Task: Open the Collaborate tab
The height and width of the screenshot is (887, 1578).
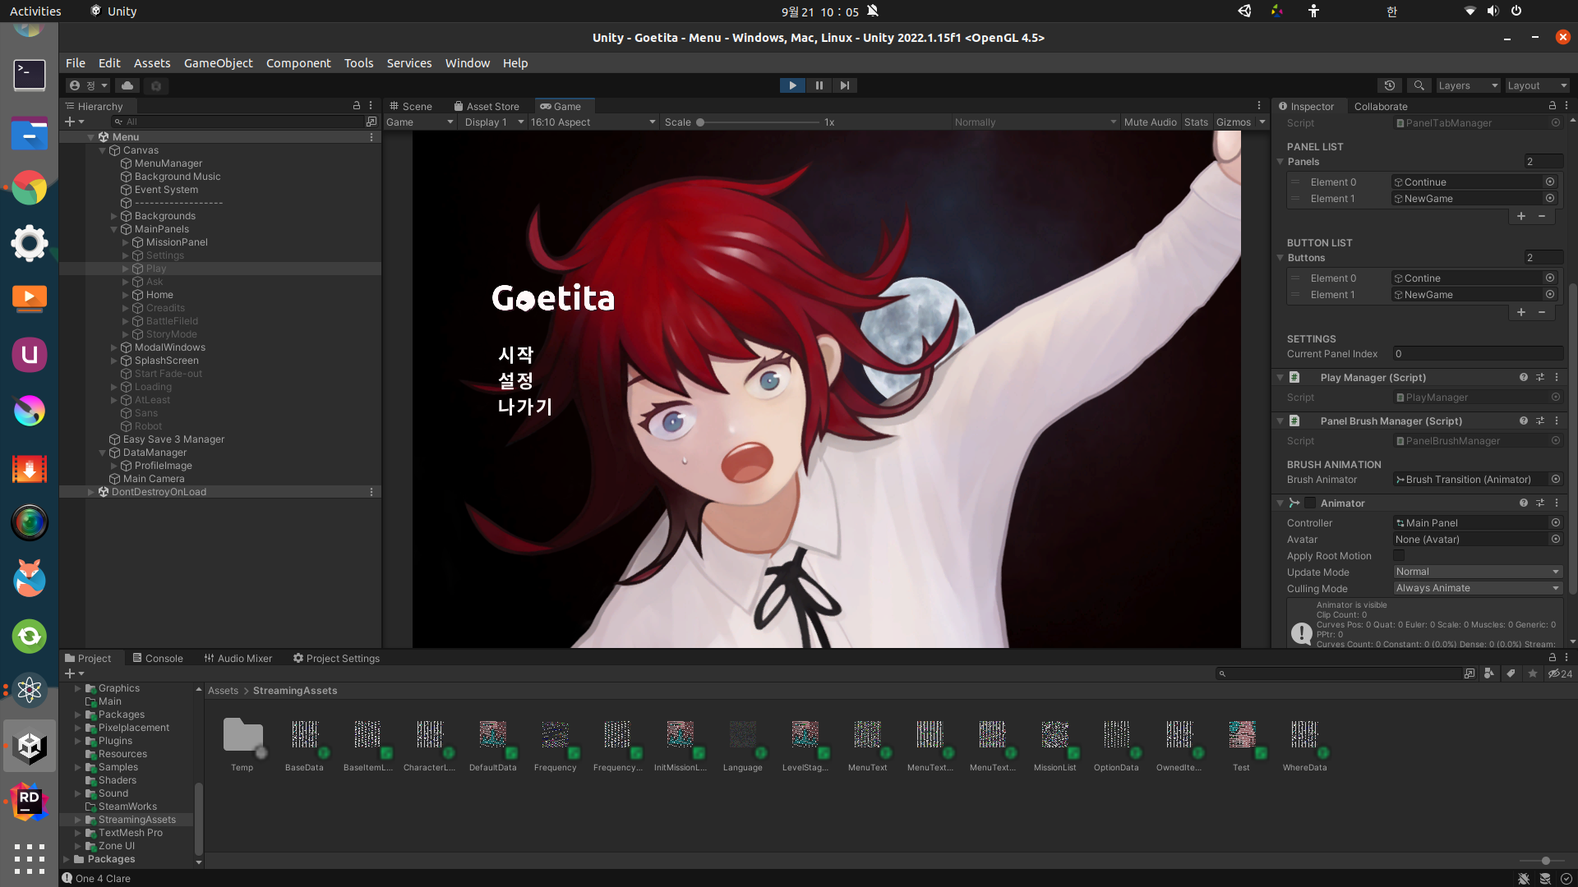Action: click(1381, 106)
